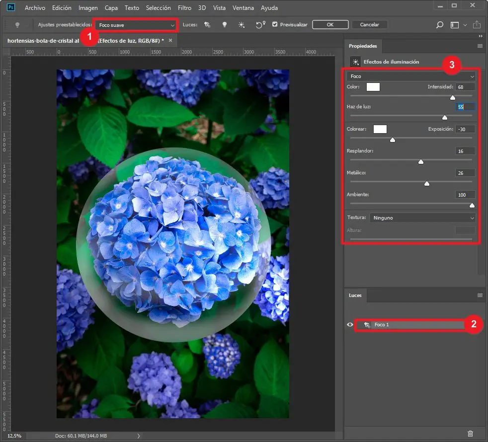Click the Intensidad value field
Screen dimensions: 488x442
[465, 87]
